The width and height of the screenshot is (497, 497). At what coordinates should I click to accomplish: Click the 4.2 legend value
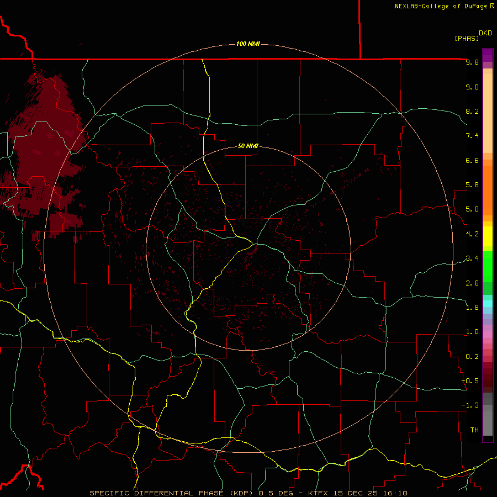pos(472,234)
